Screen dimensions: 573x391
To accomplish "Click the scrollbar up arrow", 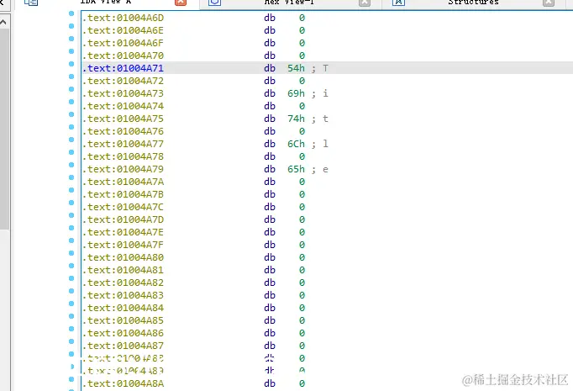I will [x=3, y=22].
